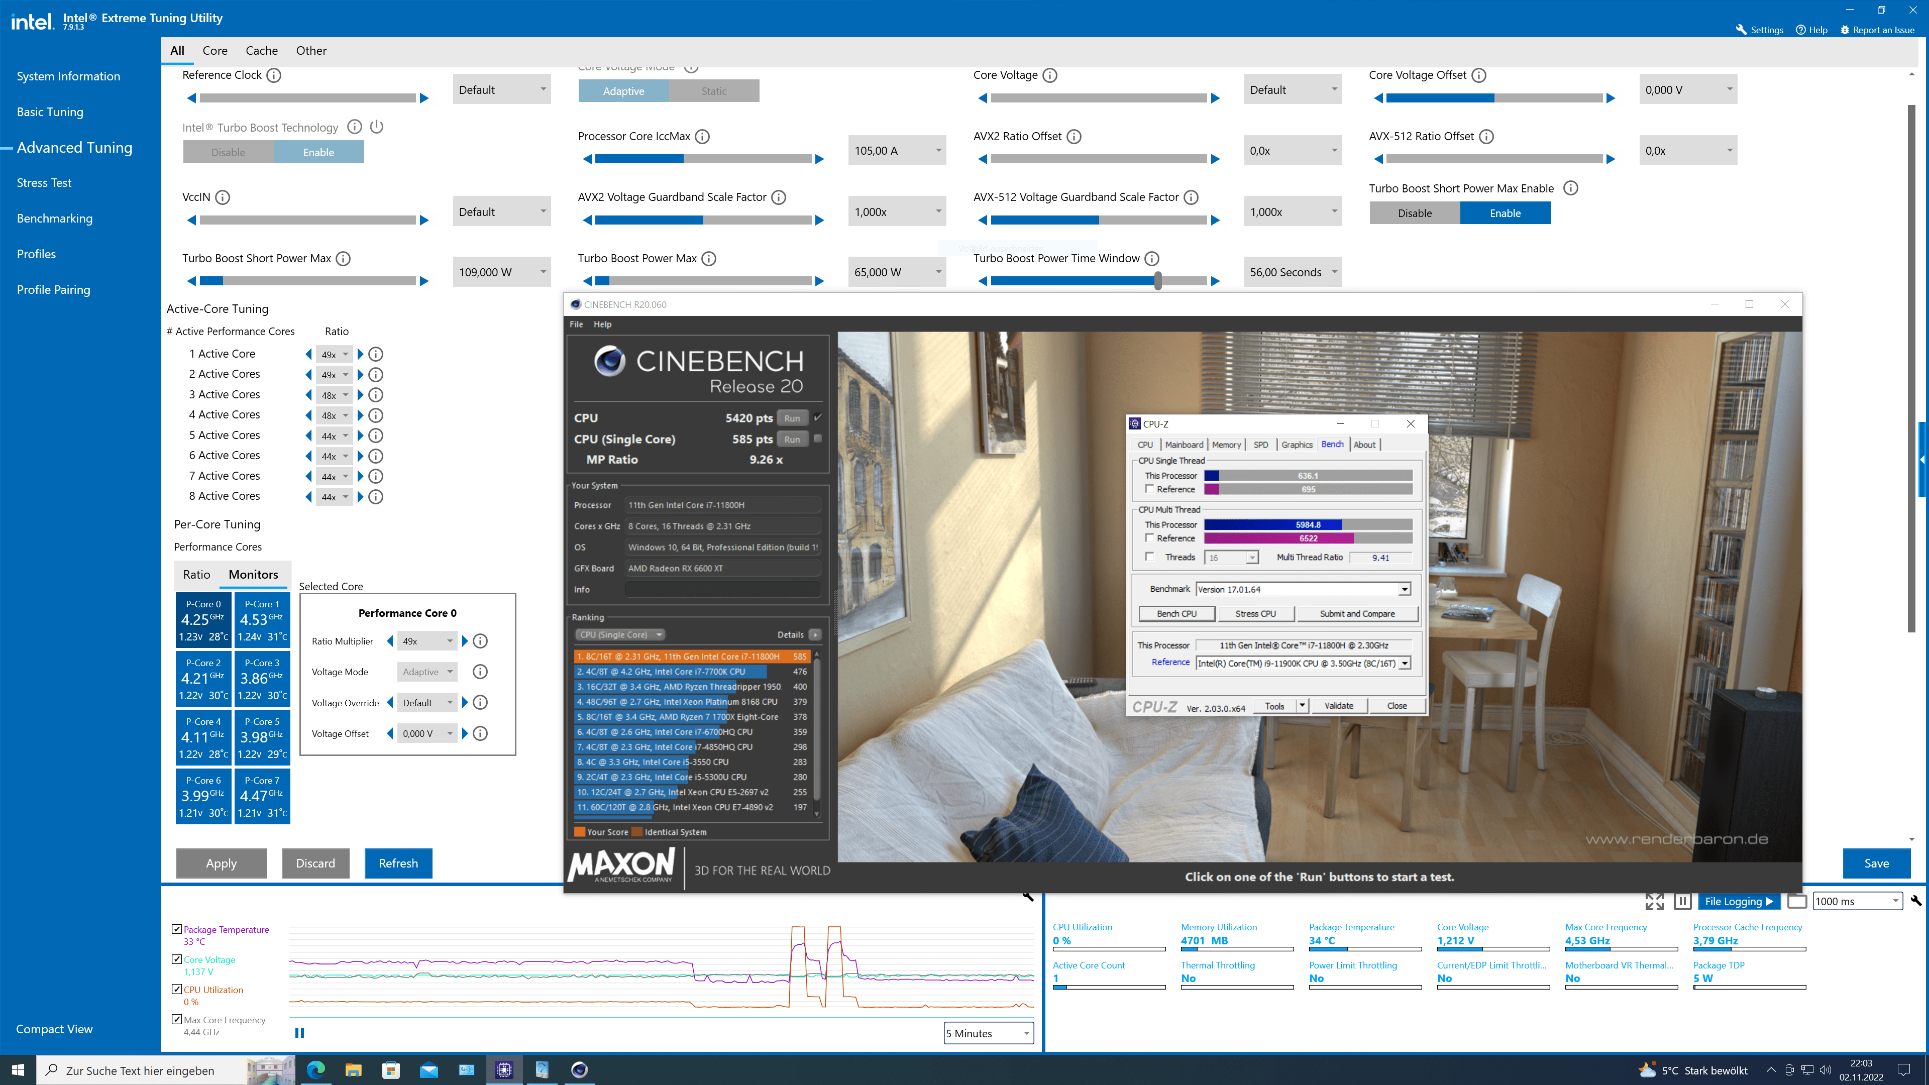Increase ratio for 8 Active Cores
The image size is (1929, 1085).
click(x=360, y=496)
